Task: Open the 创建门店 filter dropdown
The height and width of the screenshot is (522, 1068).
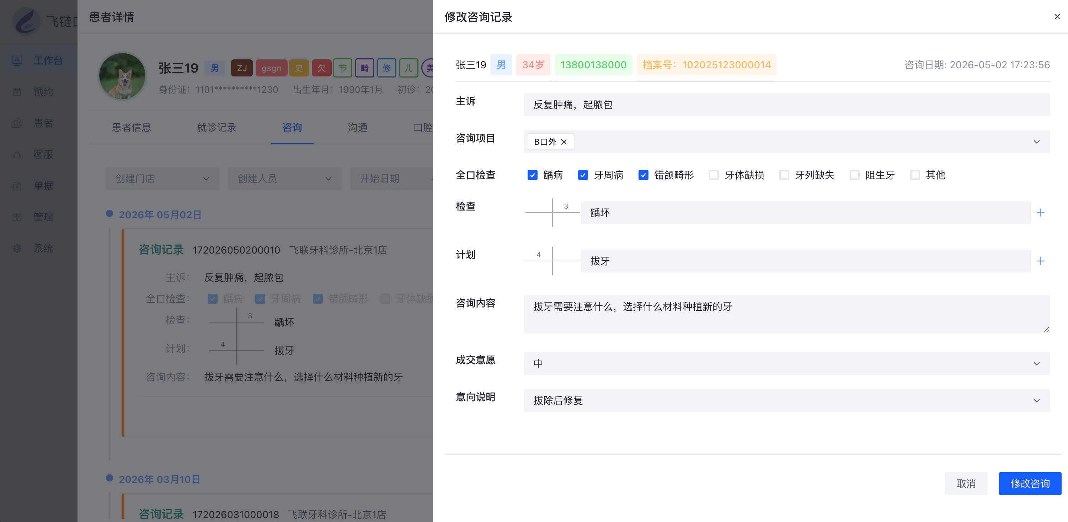Action: [x=162, y=179]
